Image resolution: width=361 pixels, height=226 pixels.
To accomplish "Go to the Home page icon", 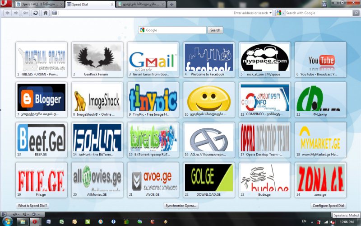I will [46, 13].
